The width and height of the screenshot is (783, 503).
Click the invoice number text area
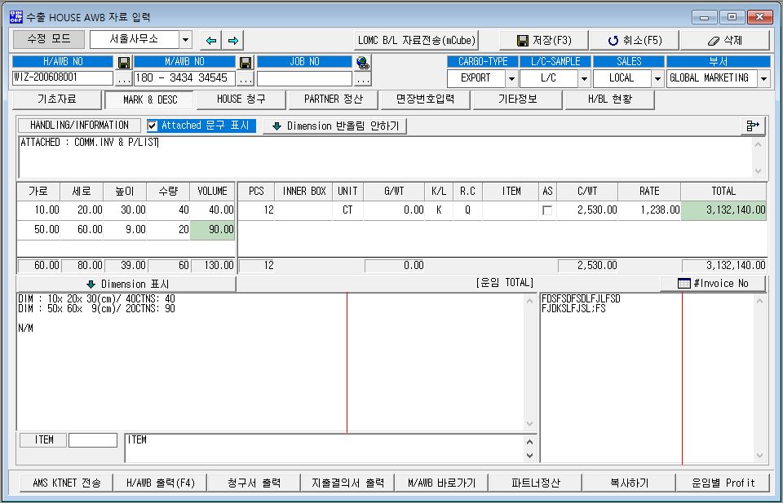tap(648, 377)
